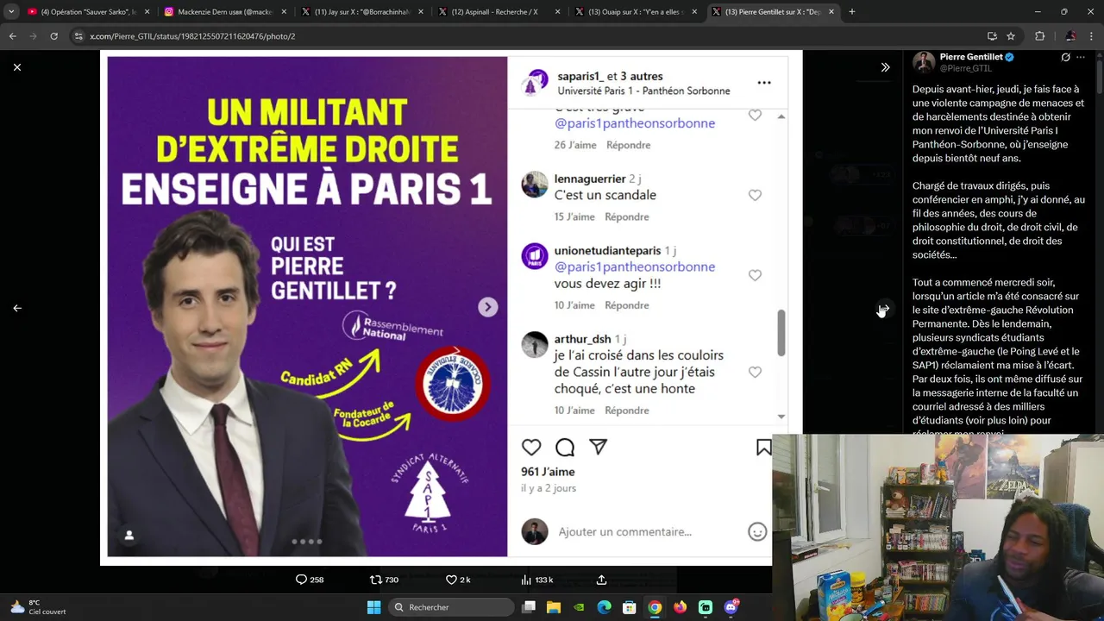This screenshot has height=621, width=1104.
Task: Like the top comment's heart (26 J'aime)
Action: coord(755,116)
